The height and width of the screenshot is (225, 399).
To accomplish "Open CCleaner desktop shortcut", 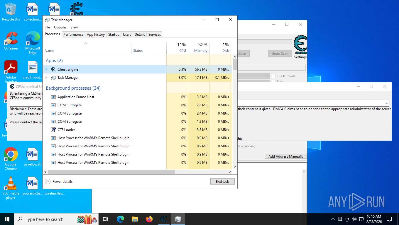I will [11, 41].
